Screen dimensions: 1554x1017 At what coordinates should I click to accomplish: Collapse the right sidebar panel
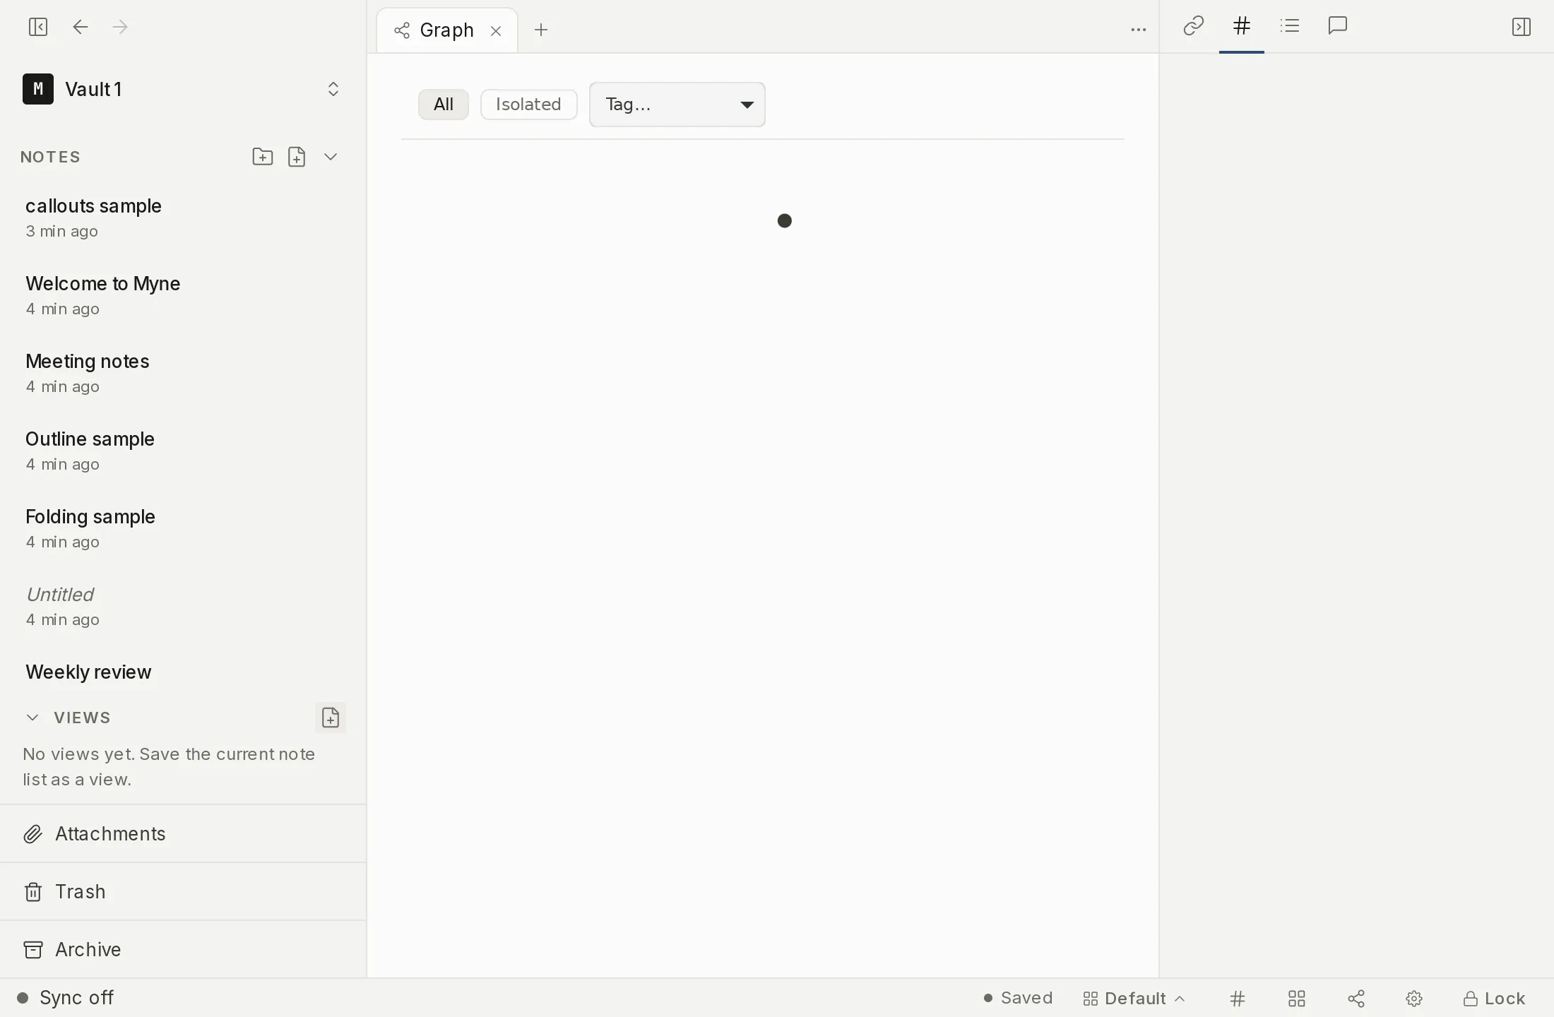pos(1522,27)
